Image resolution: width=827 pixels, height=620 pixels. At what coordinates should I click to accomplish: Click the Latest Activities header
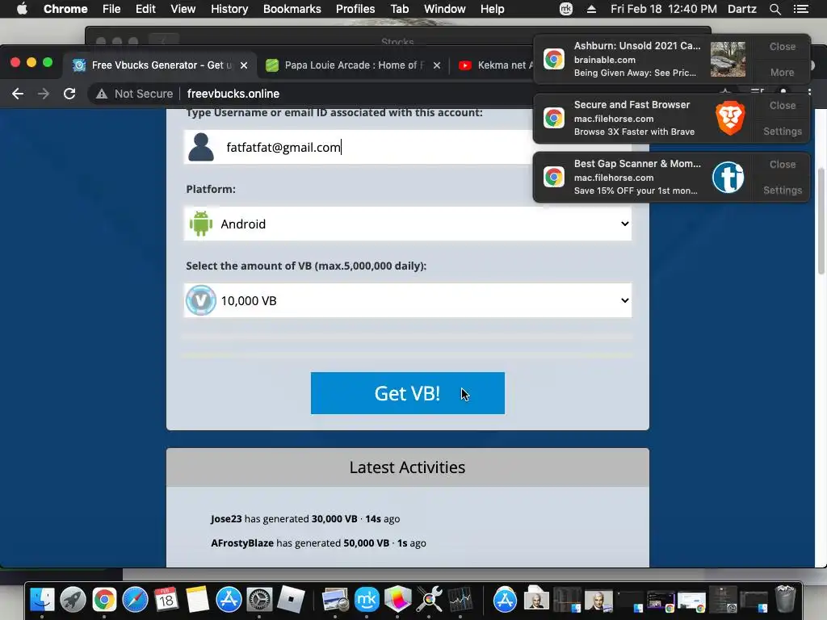pos(407,467)
